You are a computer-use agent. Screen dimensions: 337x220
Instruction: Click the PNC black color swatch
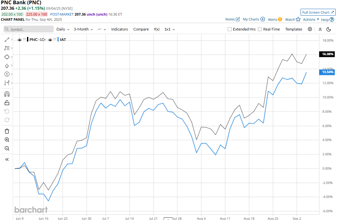click(x=28, y=40)
